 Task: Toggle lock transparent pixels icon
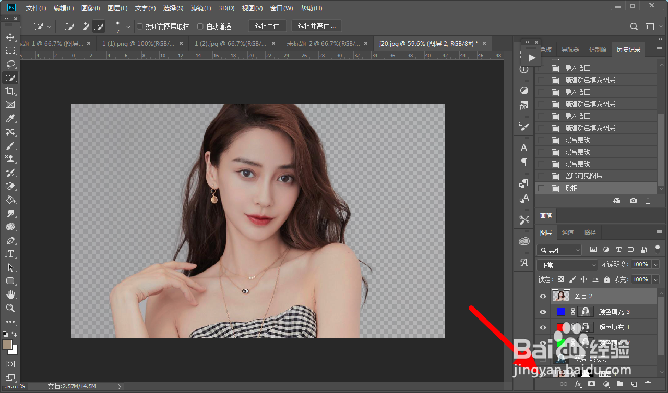click(560, 279)
